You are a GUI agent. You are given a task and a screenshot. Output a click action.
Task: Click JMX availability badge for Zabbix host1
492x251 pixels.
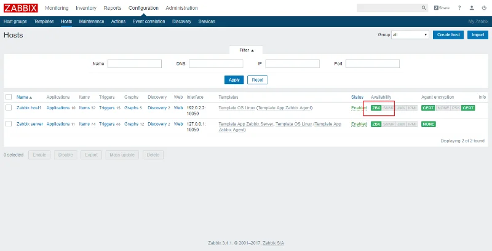tap(401, 108)
